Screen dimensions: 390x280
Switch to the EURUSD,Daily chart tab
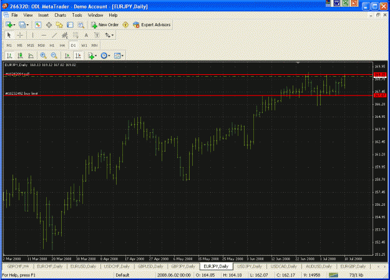tap(83, 266)
